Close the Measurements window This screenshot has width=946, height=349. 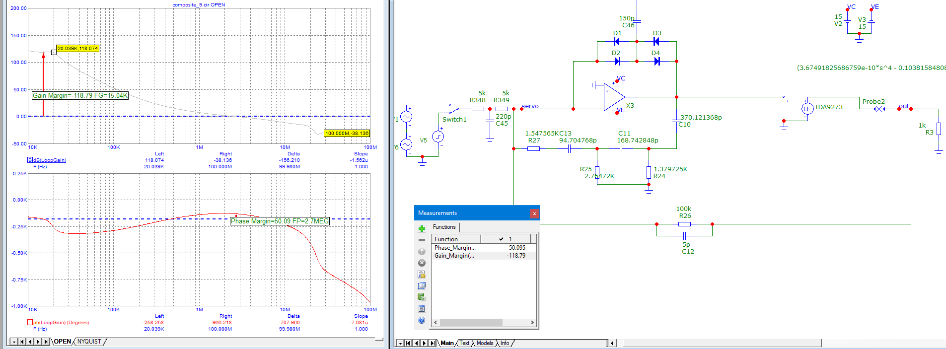[x=534, y=213]
